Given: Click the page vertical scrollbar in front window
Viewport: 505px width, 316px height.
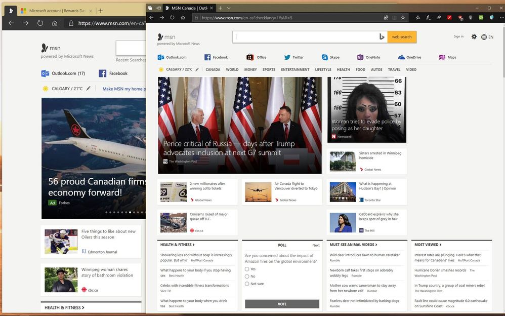Looking at the screenshot, I should click(x=503, y=52).
